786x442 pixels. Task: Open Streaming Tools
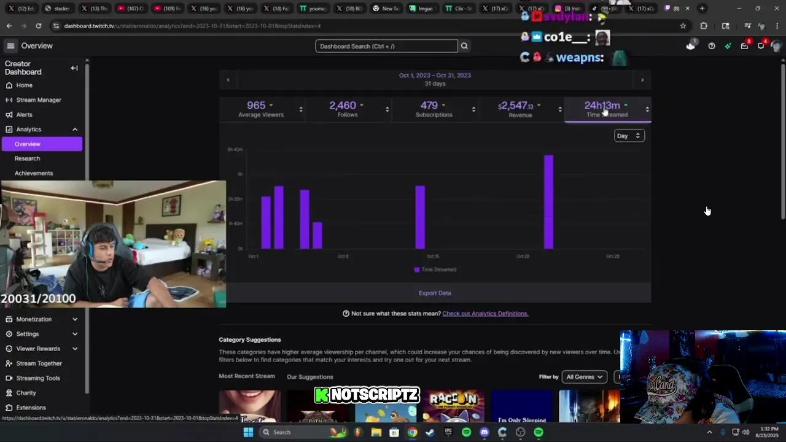[x=33, y=378]
